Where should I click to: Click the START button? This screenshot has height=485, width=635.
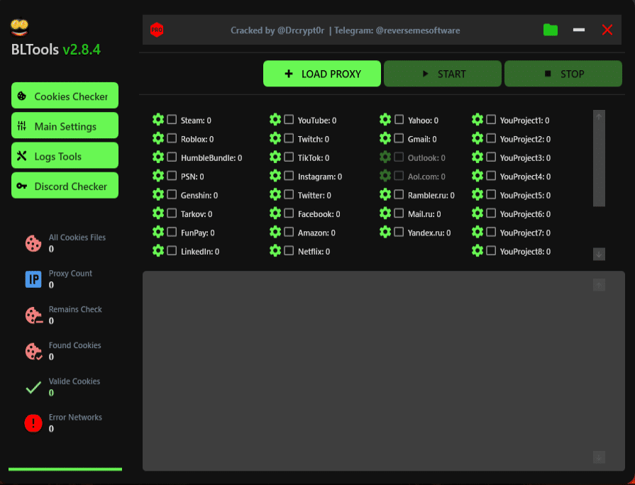click(x=443, y=74)
